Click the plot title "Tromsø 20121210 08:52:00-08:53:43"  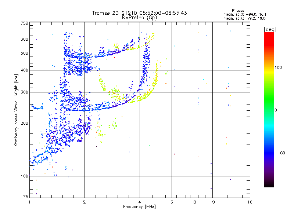click(x=139, y=13)
